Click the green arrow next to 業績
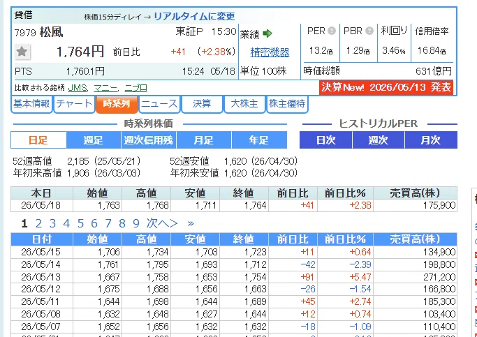477x337 pixels. click(267, 33)
